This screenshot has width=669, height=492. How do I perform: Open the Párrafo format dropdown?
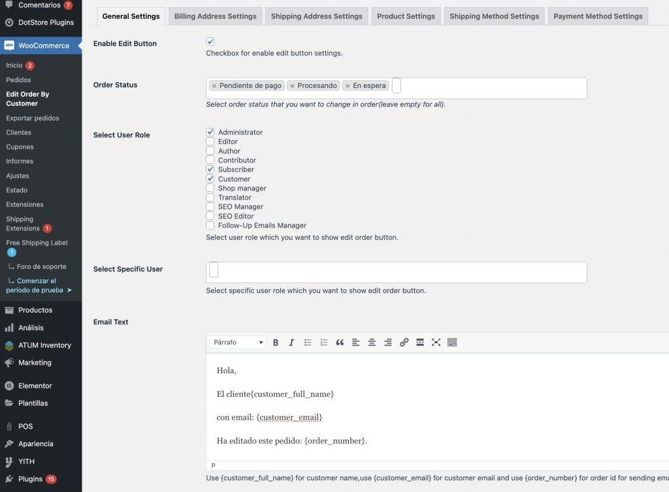click(238, 343)
